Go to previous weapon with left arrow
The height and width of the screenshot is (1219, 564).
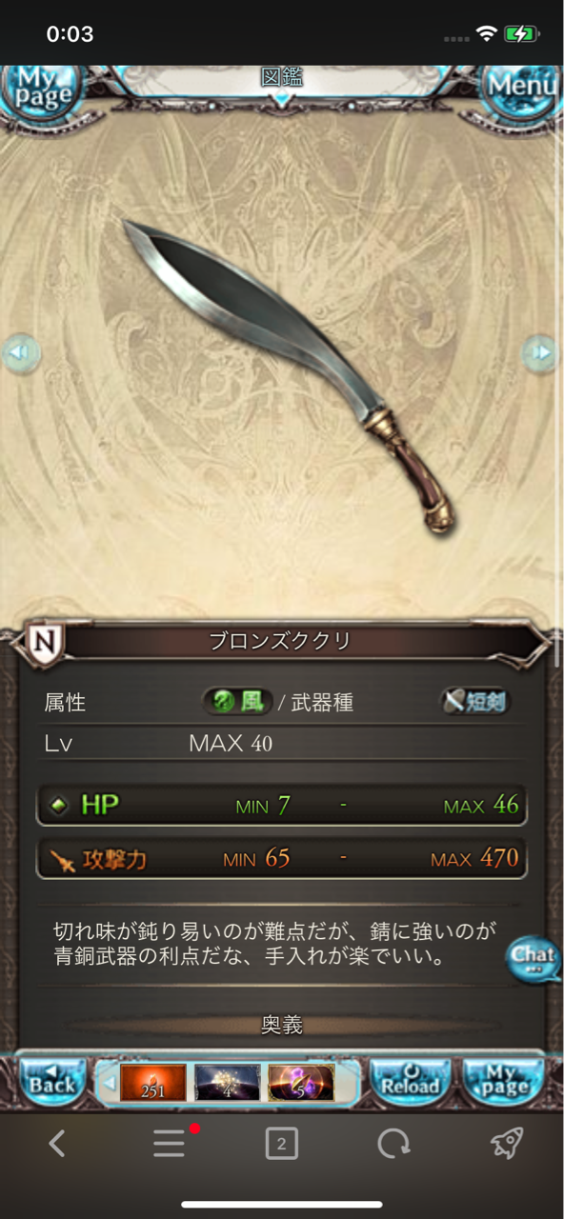(x=21, y=353)
